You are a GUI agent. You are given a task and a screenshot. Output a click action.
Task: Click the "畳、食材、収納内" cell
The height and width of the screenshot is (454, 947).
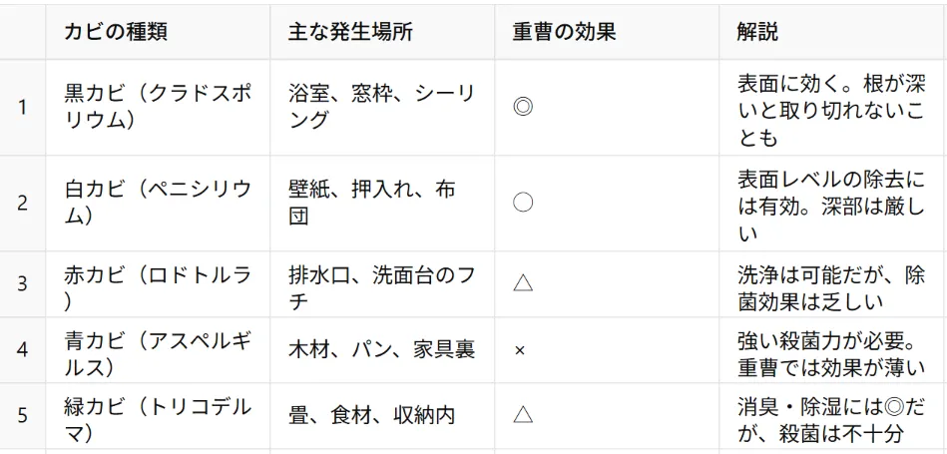click(x=371, y=415)
